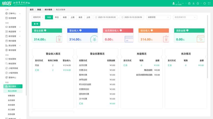Select the 上周 date tab

72,17
